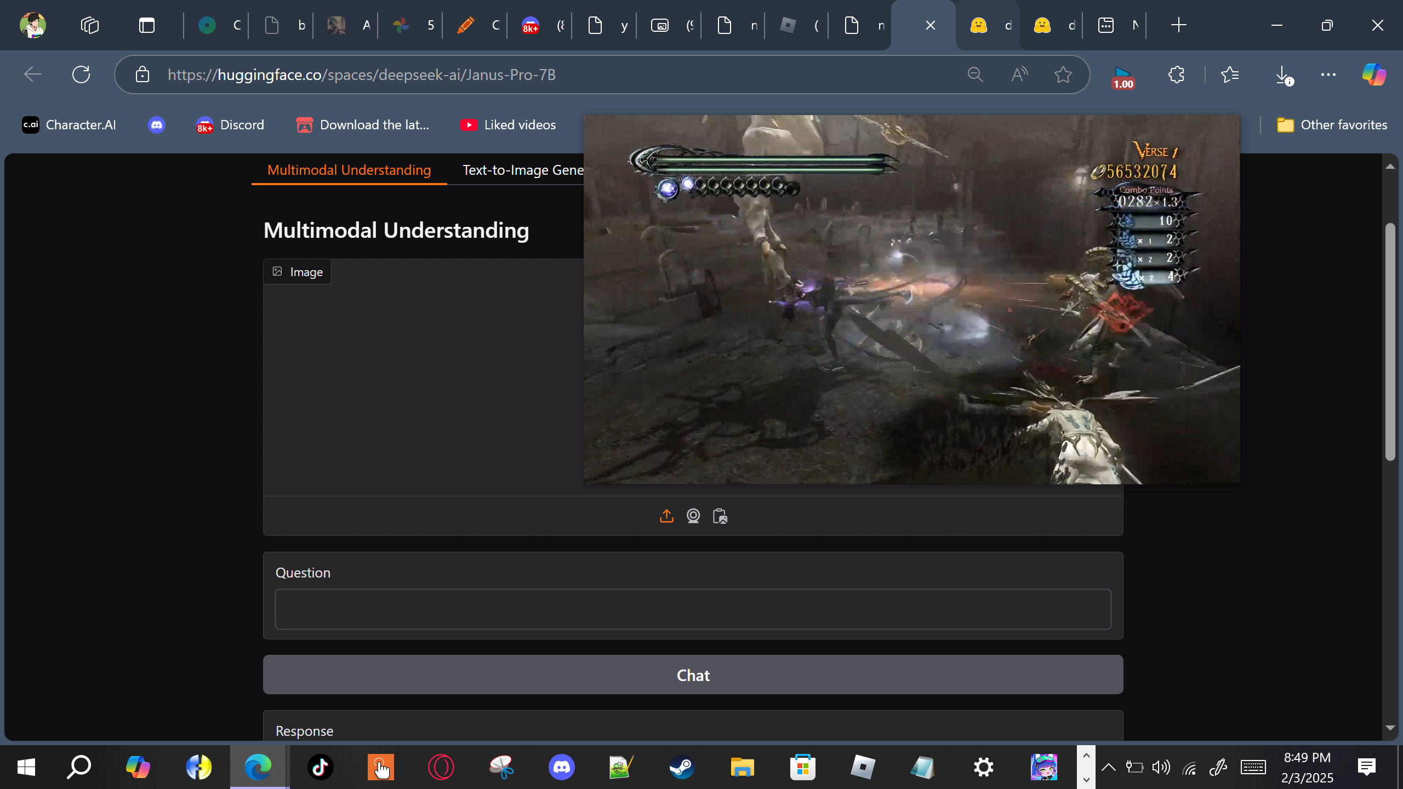Switch to the Text-to-Image Generation tab
The height and width of the screenshot is (789, 1403).
coord(523,170)
